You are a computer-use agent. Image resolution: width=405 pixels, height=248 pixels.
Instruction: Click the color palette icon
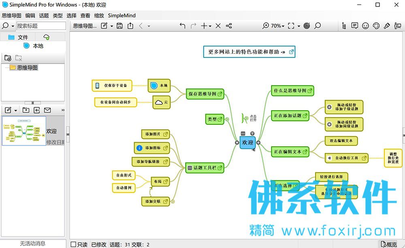(376, 26)
